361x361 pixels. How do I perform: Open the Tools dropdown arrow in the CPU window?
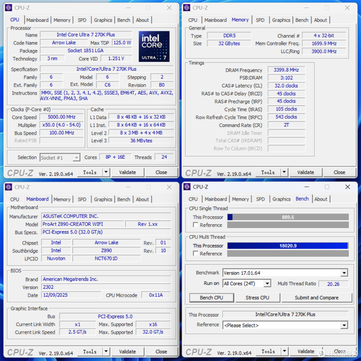[106, 172]
